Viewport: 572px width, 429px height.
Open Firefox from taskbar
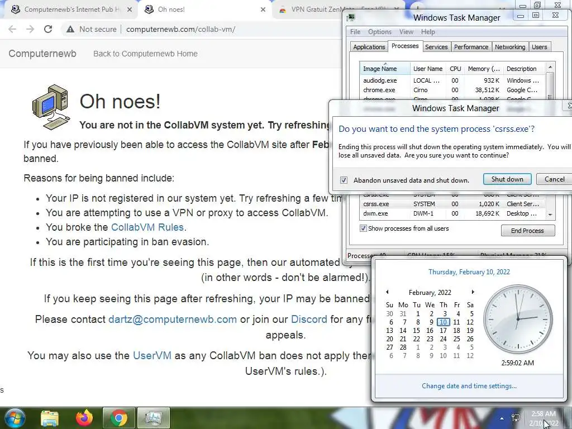[x=84, y=418]
